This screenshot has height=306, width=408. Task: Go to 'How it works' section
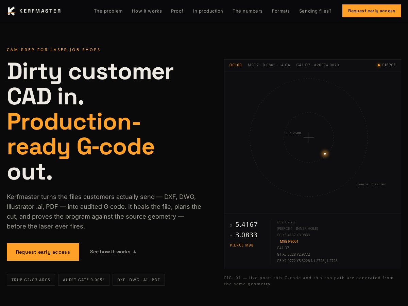click(147, 11)
